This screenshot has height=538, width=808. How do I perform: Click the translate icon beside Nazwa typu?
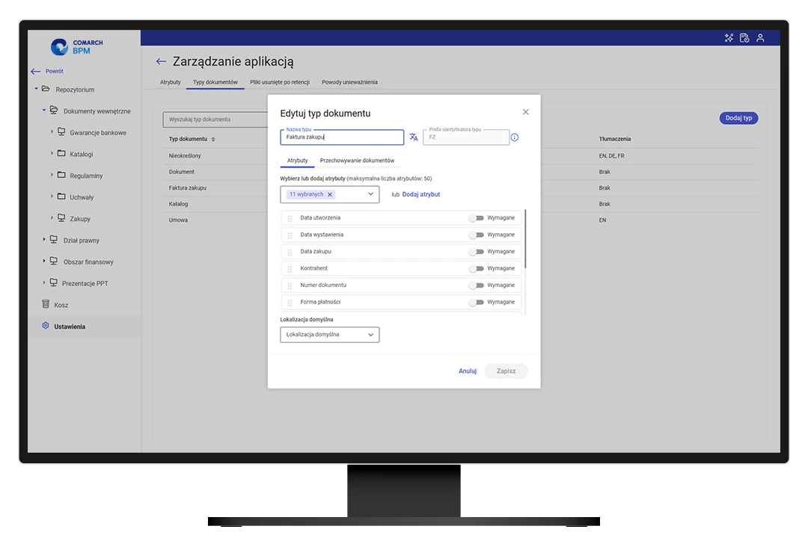tap(413, 137)
